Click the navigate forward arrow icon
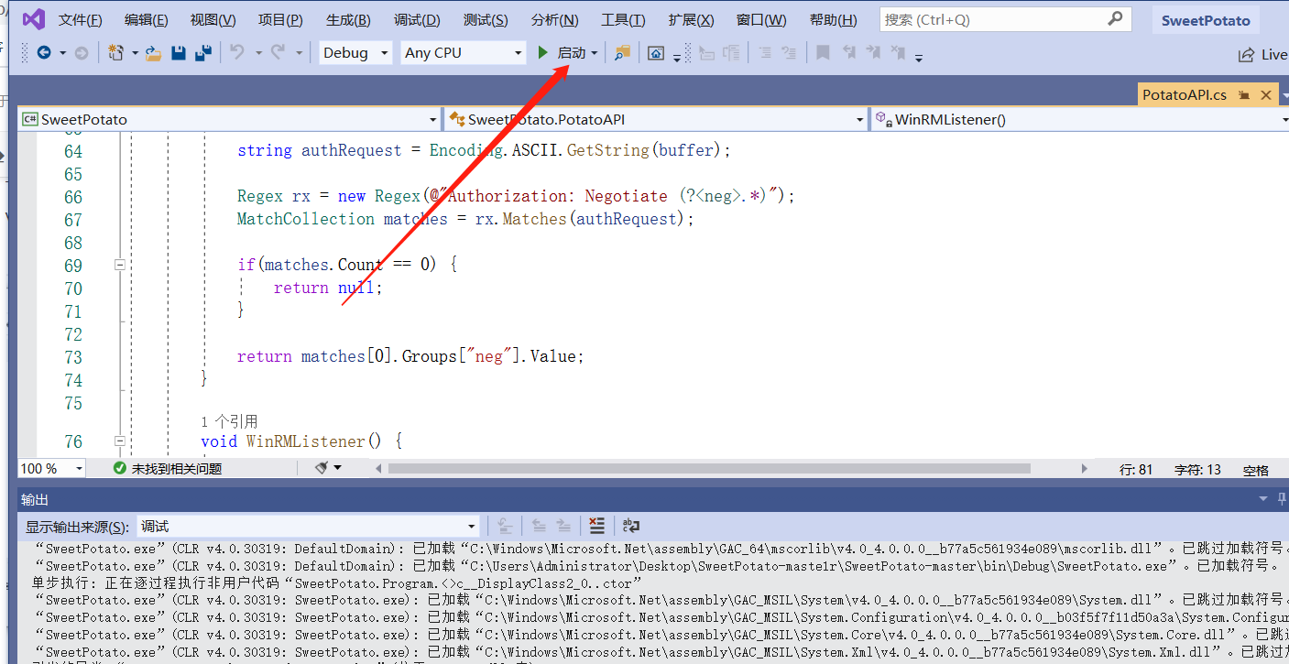This screenshot has width=1289, height=664. click(x=82, y=53)
